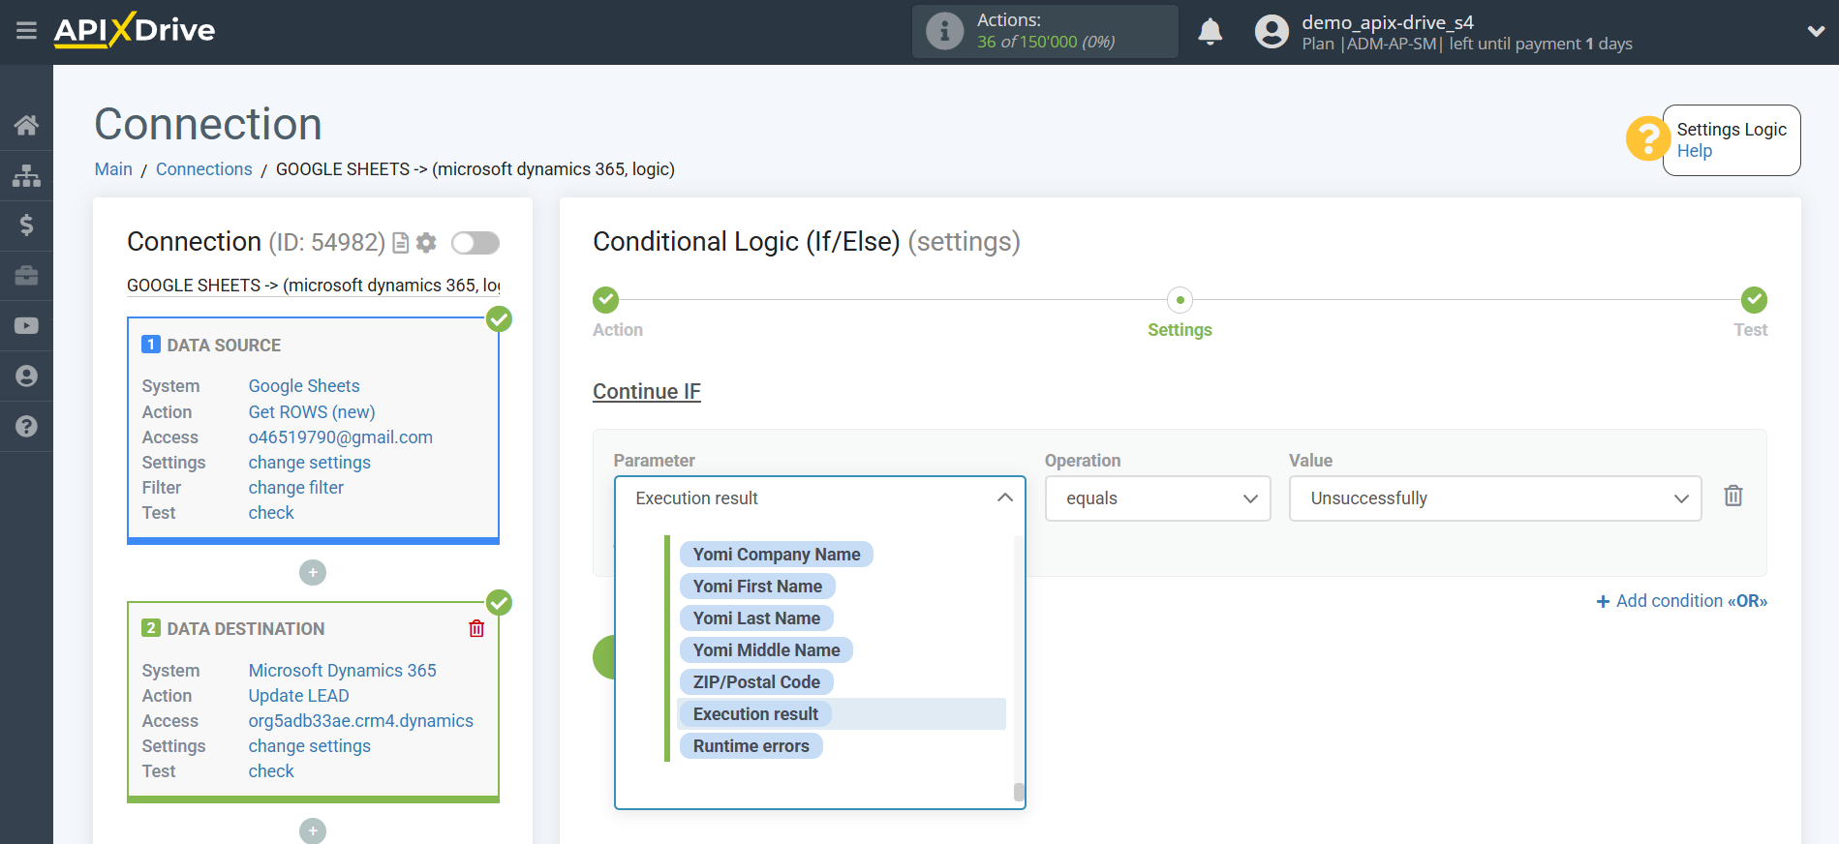Toggle the connection on/off switch

click(x=475, y=242)
